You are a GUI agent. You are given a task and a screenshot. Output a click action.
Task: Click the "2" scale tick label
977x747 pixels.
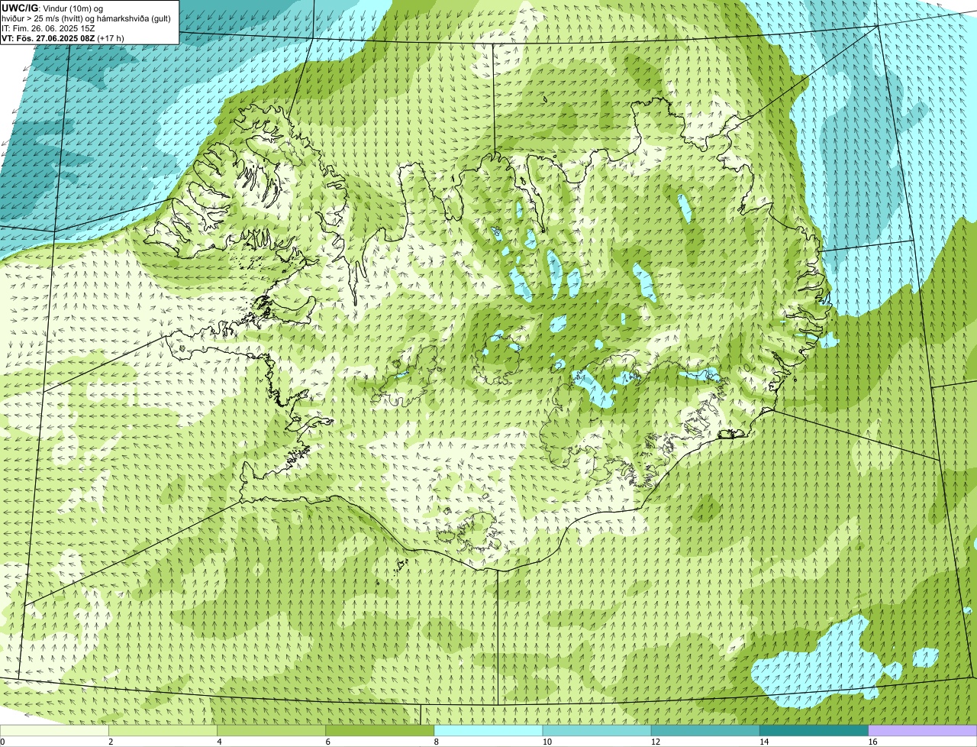pyautogui.click(x=111, y=742)
